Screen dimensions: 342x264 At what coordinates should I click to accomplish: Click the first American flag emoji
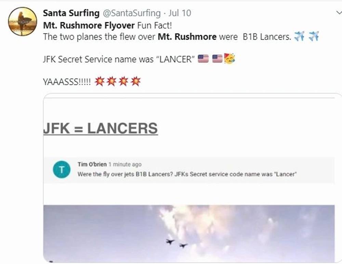tap(203, 59)
